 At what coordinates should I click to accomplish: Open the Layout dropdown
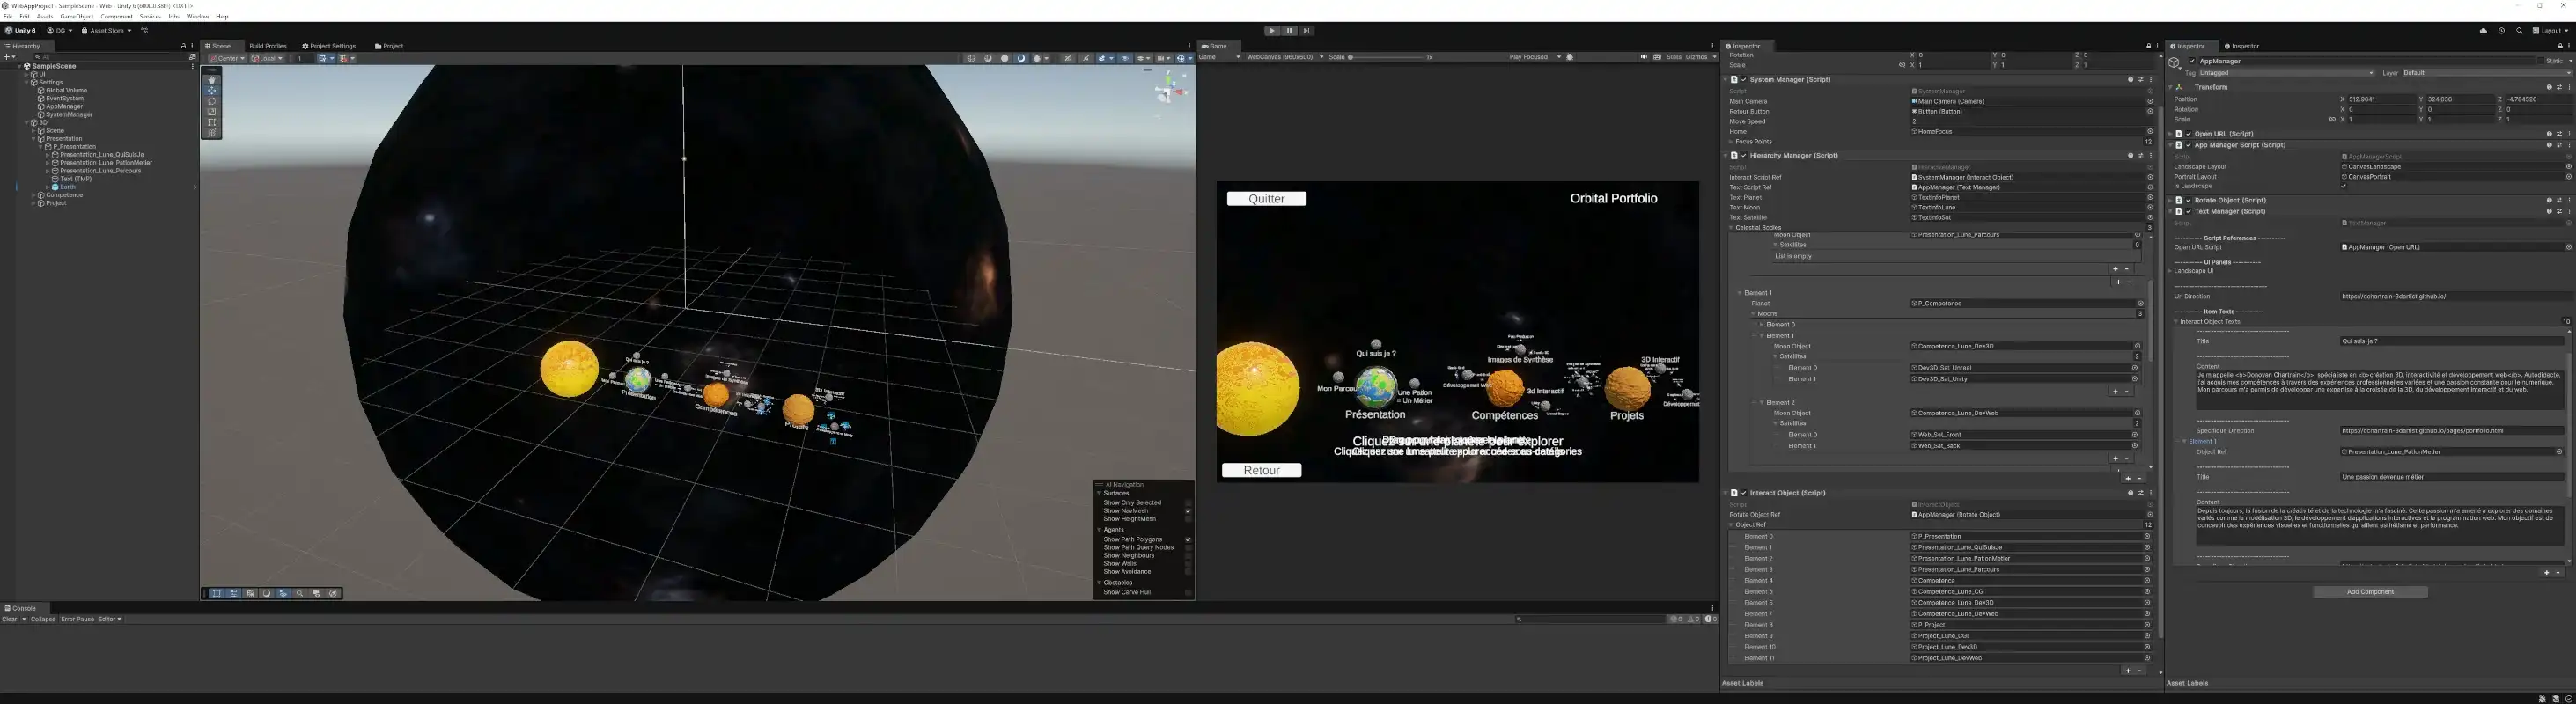tap(2550, 31)
